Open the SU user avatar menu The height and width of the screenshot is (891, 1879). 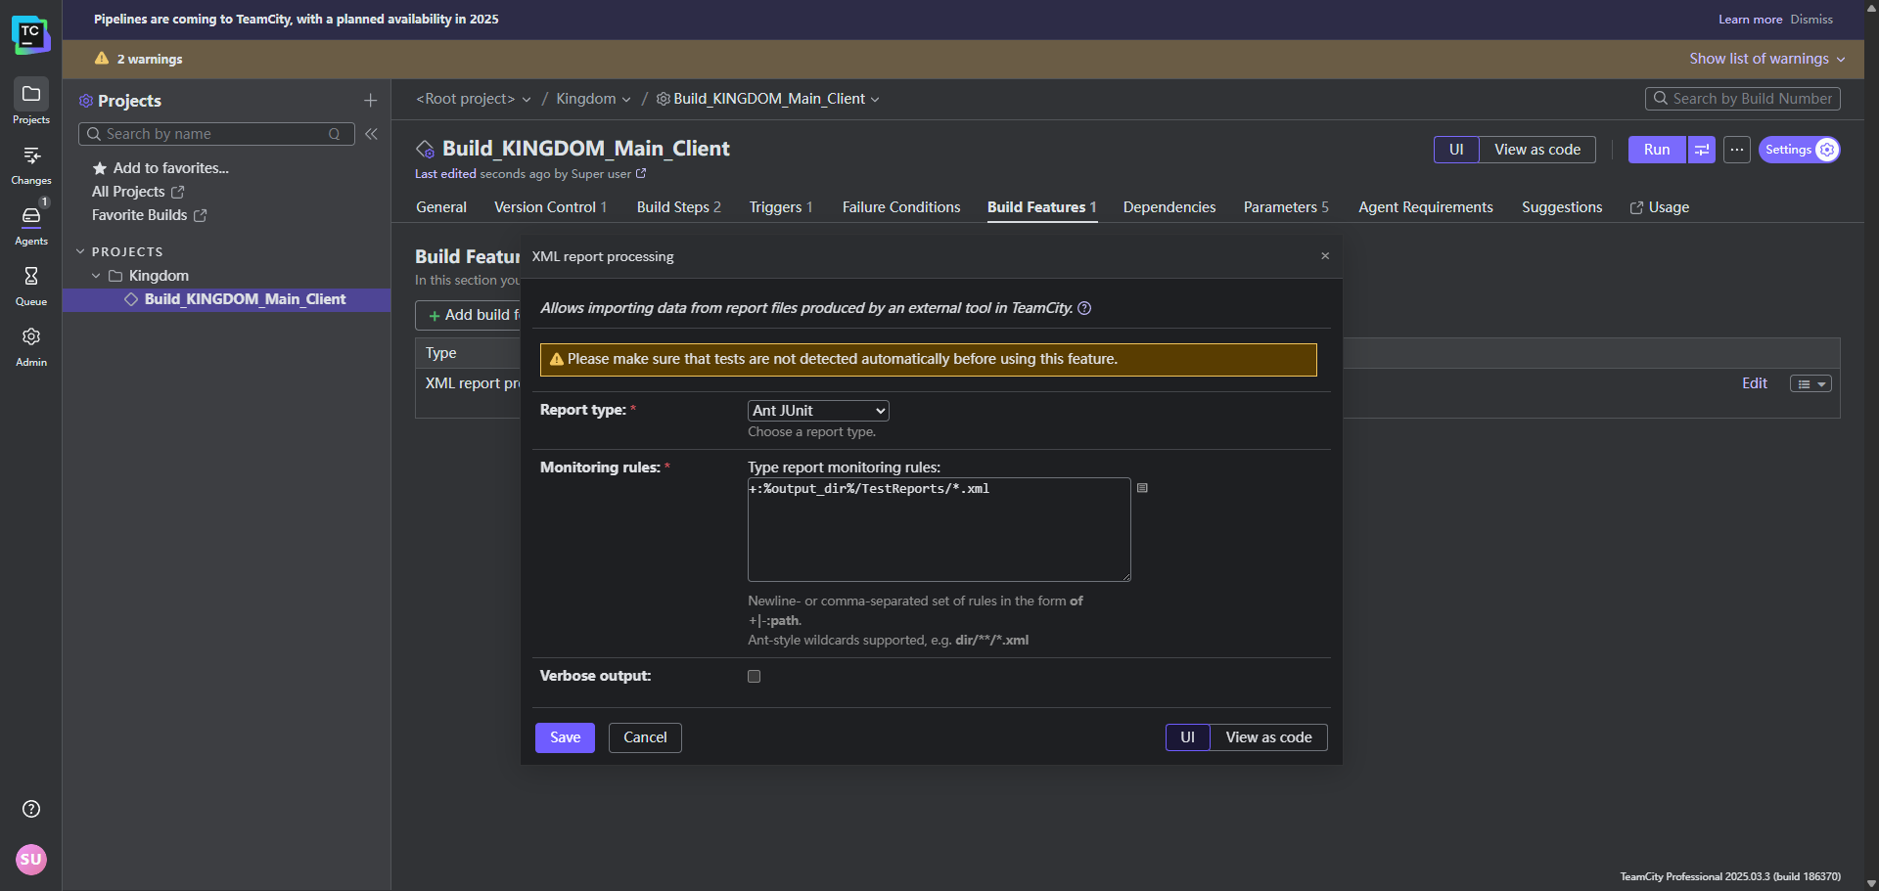click(x=31, y=860)
